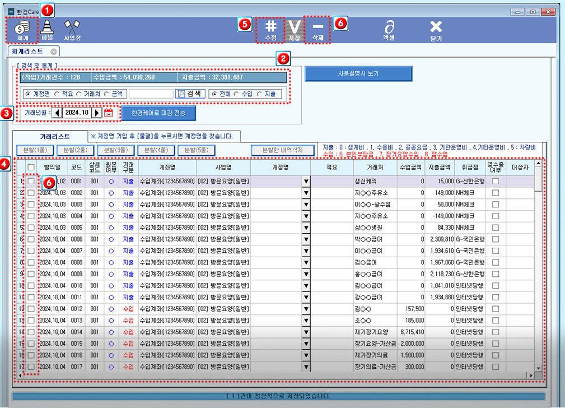Close the 회계리스트 tab with its X
This screenshot has width=565, height=408.
point(54,52)
